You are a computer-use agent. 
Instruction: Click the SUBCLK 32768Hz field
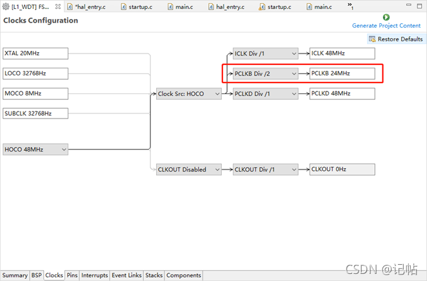coord(35,113)
